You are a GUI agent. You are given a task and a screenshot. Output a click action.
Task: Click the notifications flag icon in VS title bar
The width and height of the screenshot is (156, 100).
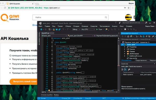(x=116, y=23)
